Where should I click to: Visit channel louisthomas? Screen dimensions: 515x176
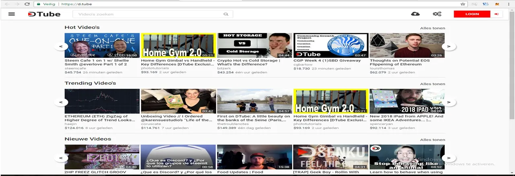pos(382,68)
